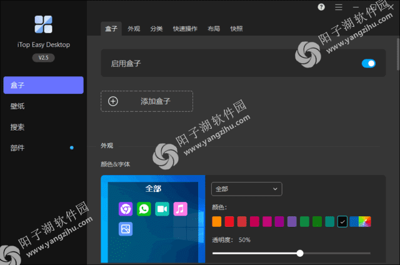Viewport: 400px width, 265px height.
Task: Pick the checked black color swatch
Action: [x=342, y=221]
